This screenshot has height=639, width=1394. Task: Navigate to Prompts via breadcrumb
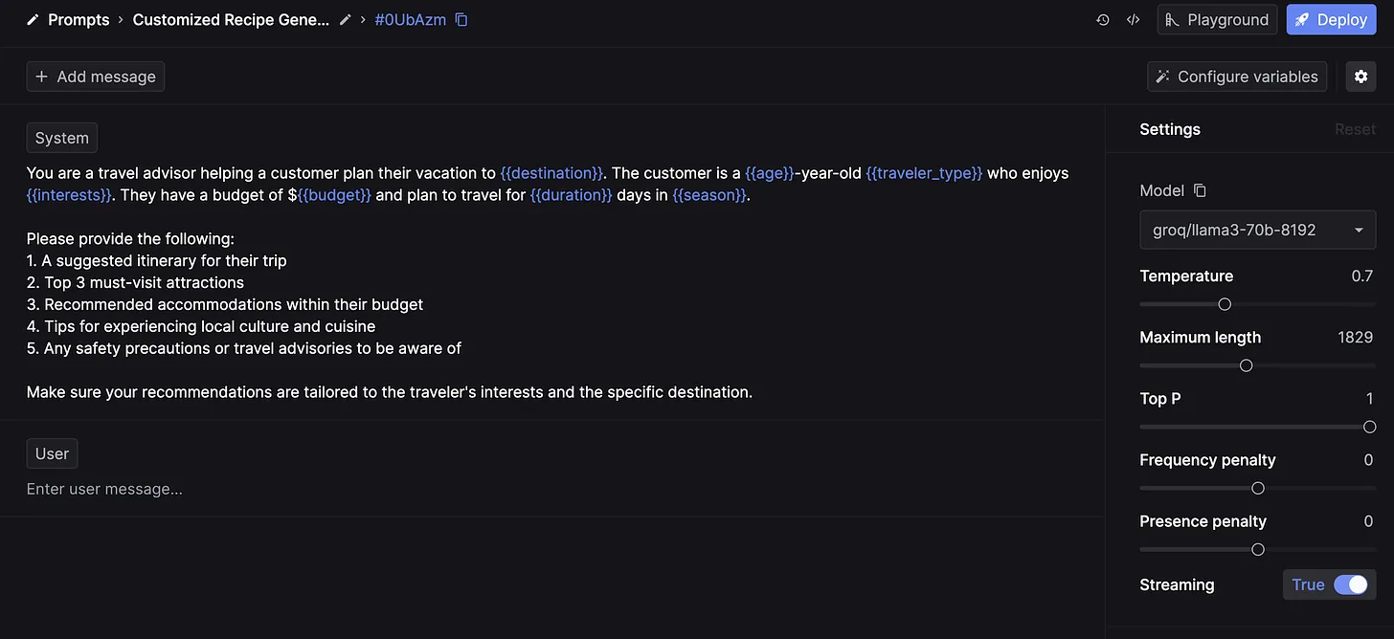[x=79, y=19]
